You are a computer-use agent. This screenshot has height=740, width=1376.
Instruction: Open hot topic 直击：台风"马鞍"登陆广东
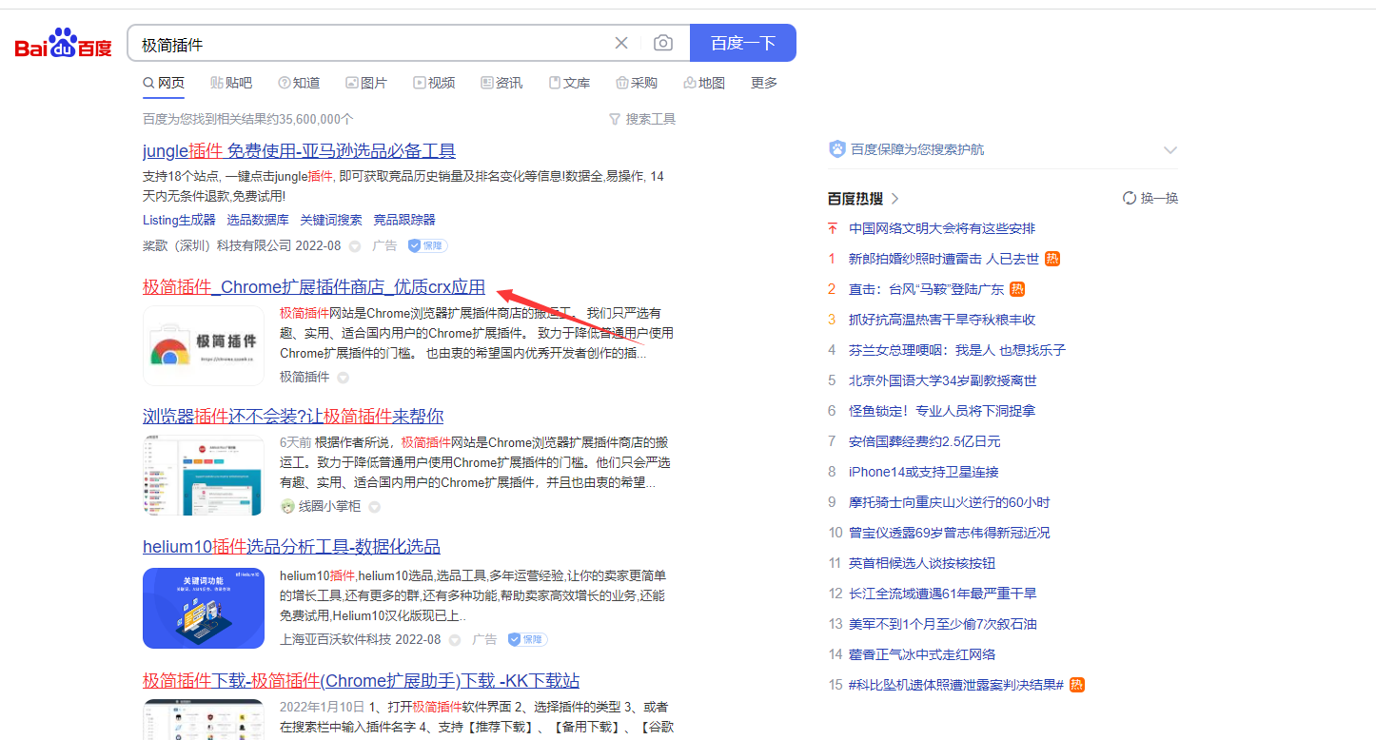point(927,289)
